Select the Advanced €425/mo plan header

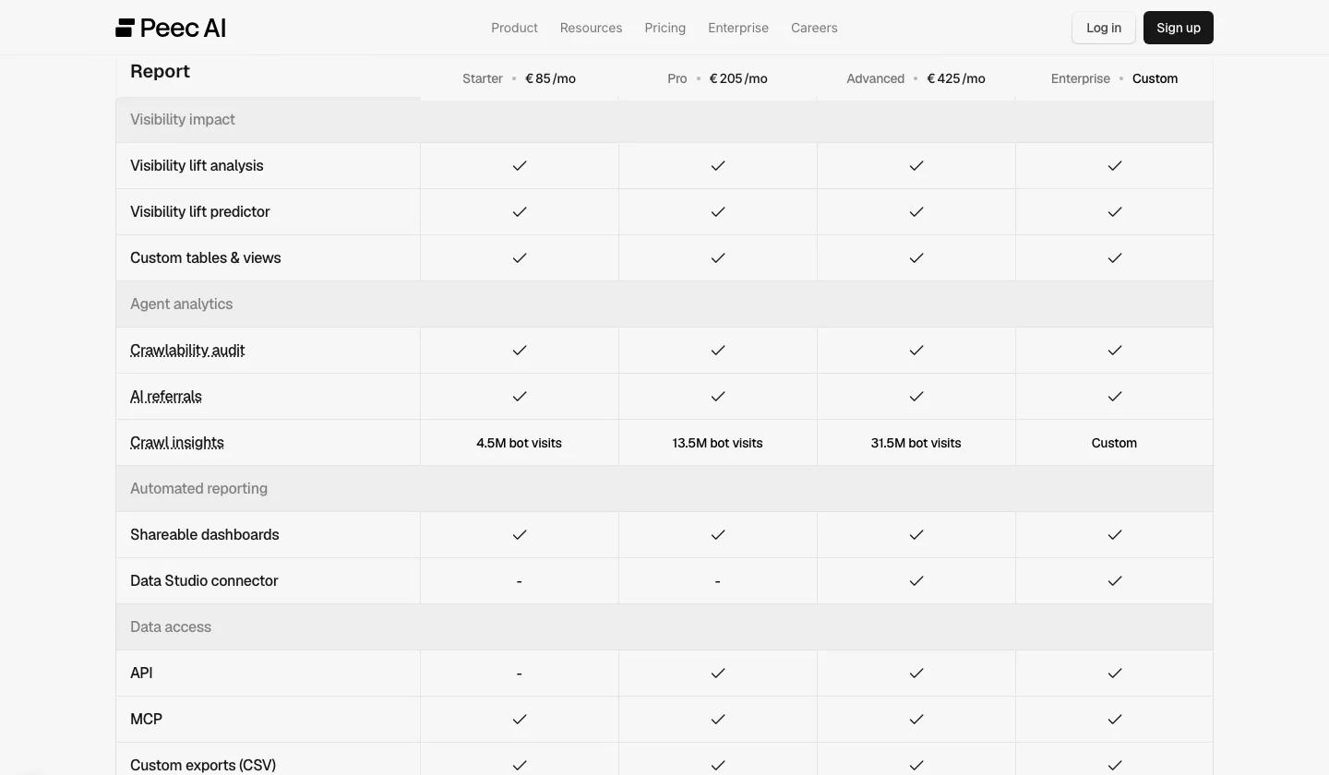(916, 78)
